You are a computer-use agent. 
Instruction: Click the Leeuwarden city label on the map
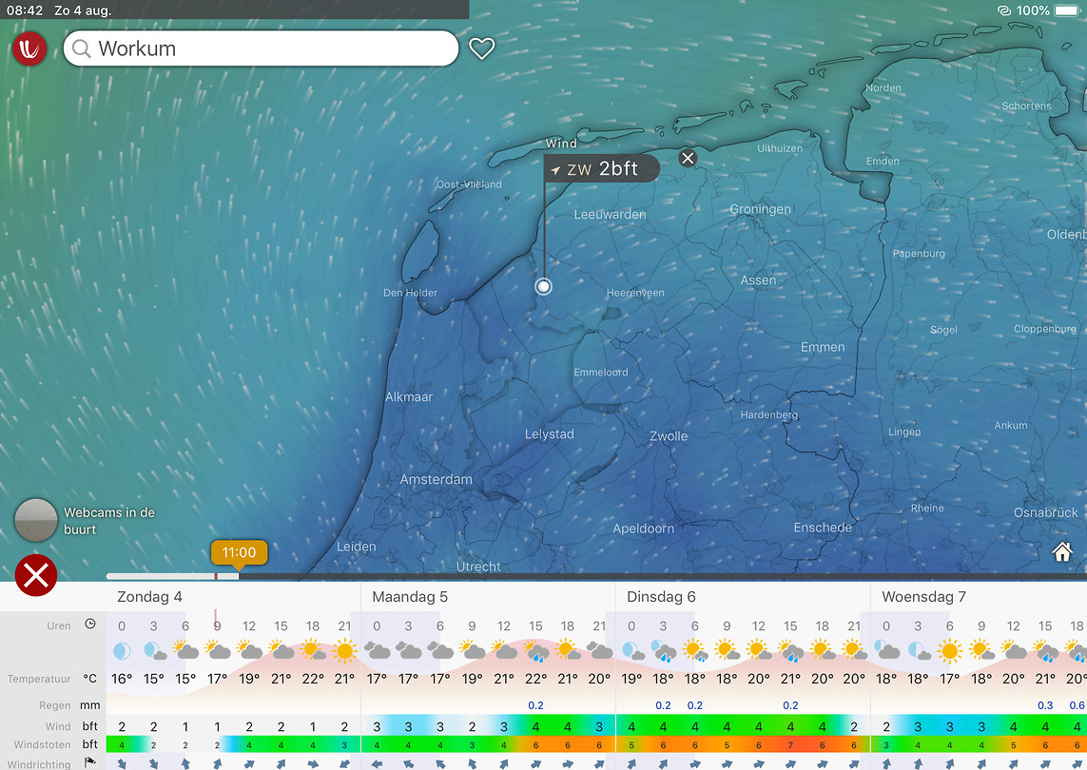(x=610, y=215)
